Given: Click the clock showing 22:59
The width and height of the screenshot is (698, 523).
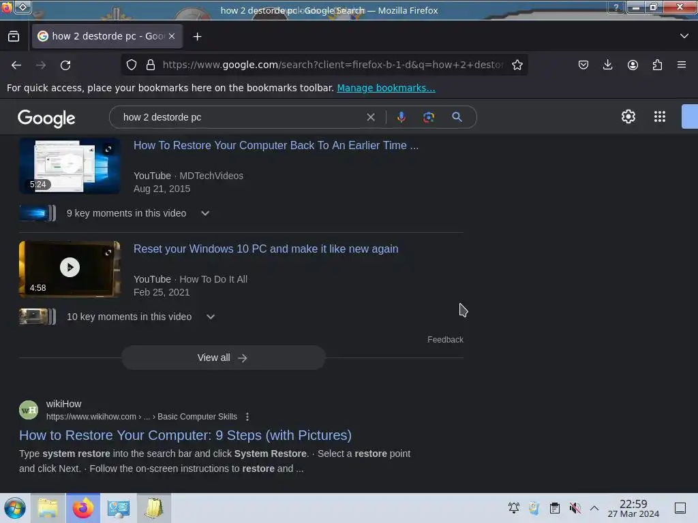Looking at the screenshot, I should click(x=633, y=508).
